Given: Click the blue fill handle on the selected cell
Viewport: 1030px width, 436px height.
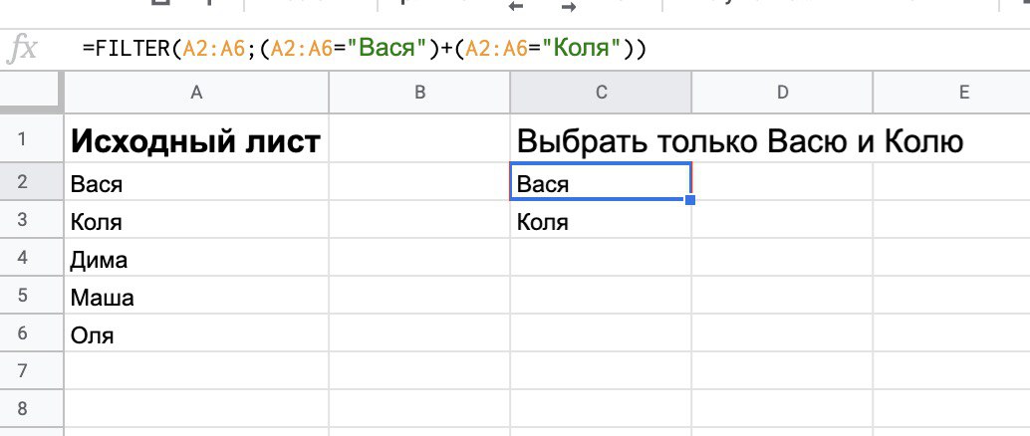Looking at the screenshot, I should pyautogui.click(x=690, y=200).
